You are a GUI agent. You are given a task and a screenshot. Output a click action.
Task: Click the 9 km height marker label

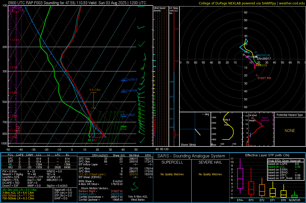[15, 67]
